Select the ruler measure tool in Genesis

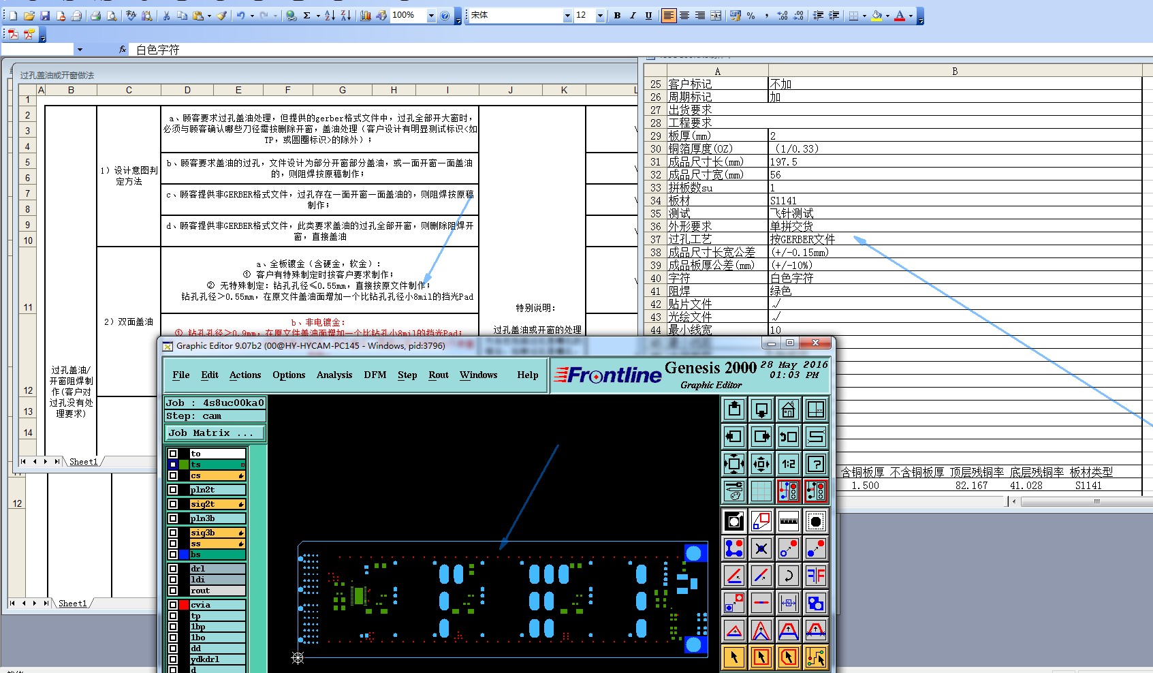(x=789, y=521)
